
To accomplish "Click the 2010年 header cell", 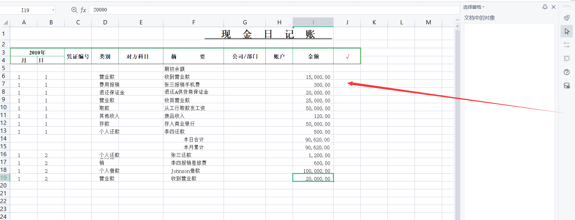I will point(37,52).
